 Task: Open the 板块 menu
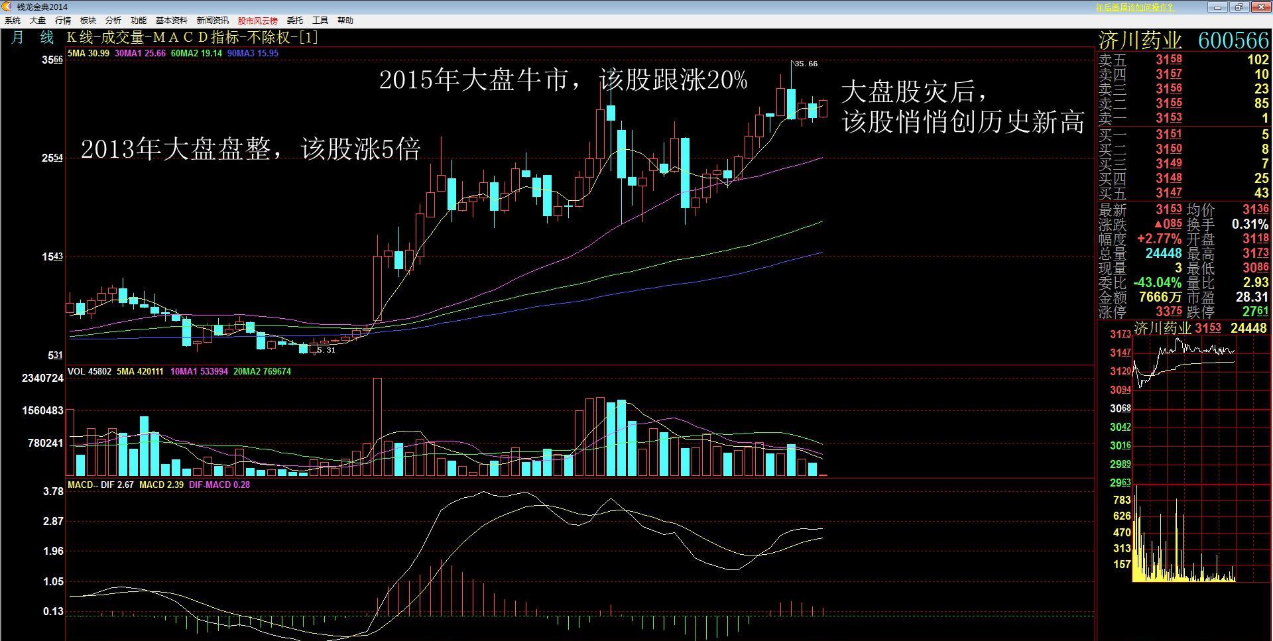coord(87,20)
